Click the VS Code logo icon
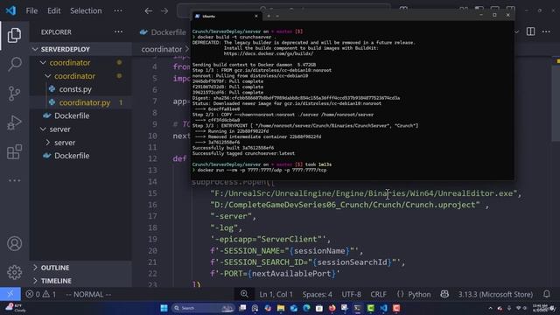Screen dimensions: 560x315 pos(11,10)
